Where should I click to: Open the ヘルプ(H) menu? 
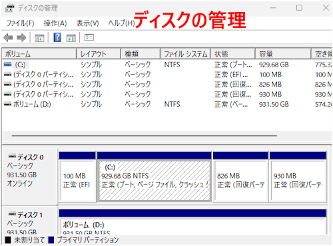point(121,23)
